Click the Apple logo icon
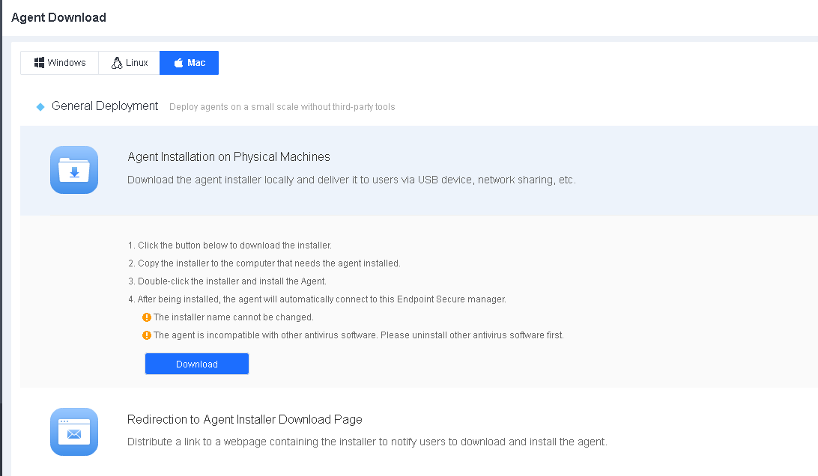This screenshot has height=476, width=818. tap(178, 63)
